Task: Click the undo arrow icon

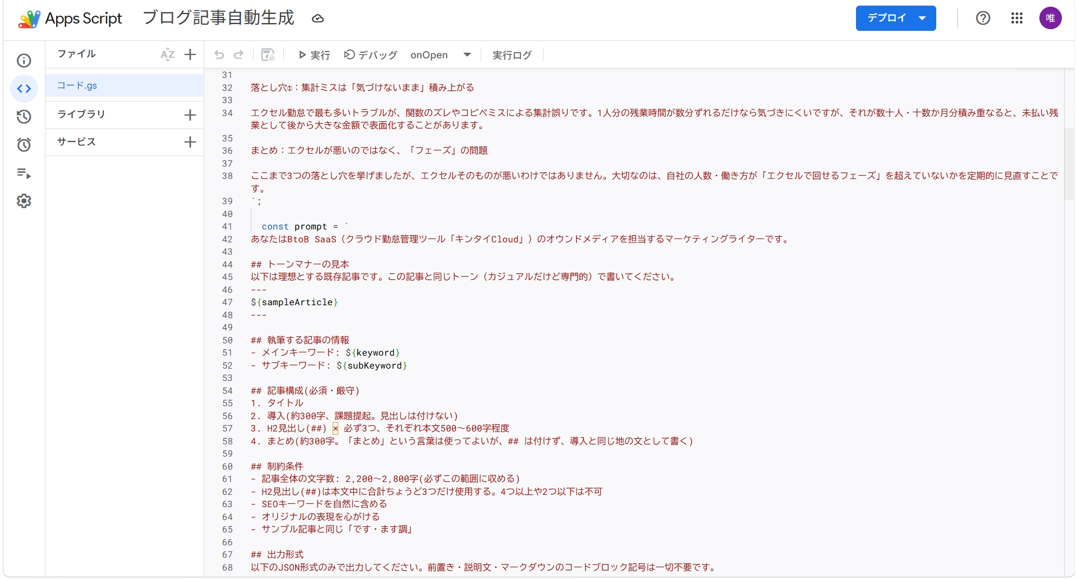Action: [x=219, y=54]
